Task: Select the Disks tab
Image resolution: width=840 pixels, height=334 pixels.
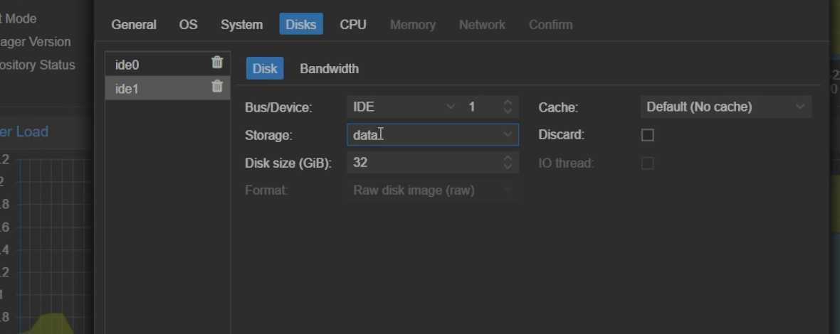Action: click(301, 25)
